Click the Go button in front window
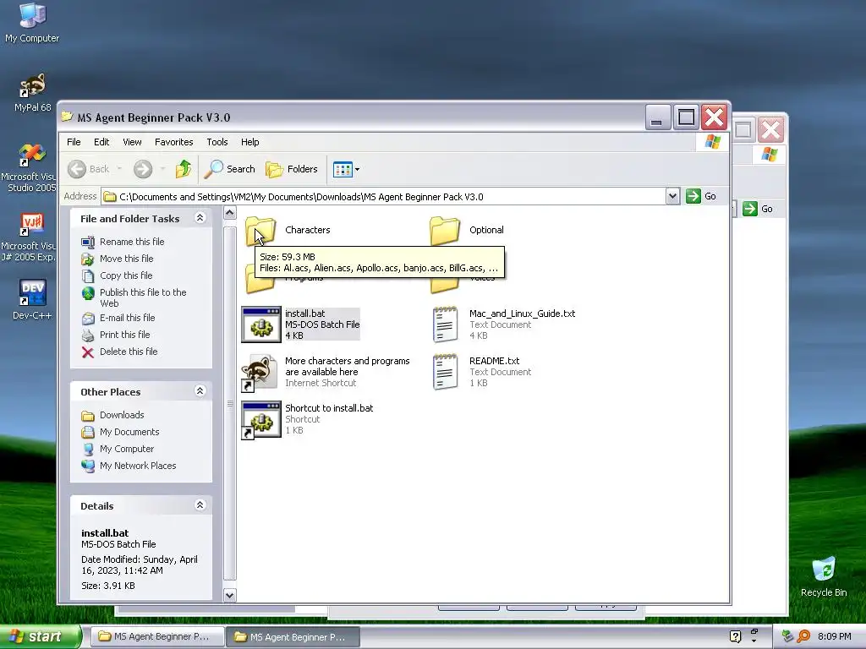The image size is (866, 649). pos(702,196)
